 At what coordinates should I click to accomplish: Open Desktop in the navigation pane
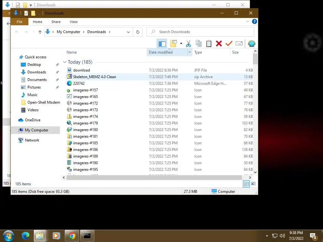pos(34,65)
